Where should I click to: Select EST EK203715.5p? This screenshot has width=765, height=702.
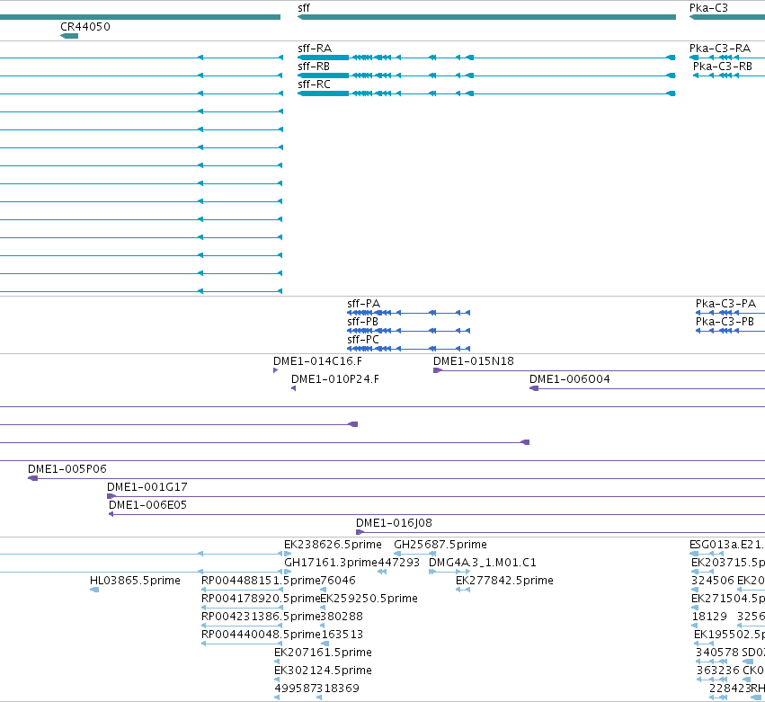click(703, 572)
